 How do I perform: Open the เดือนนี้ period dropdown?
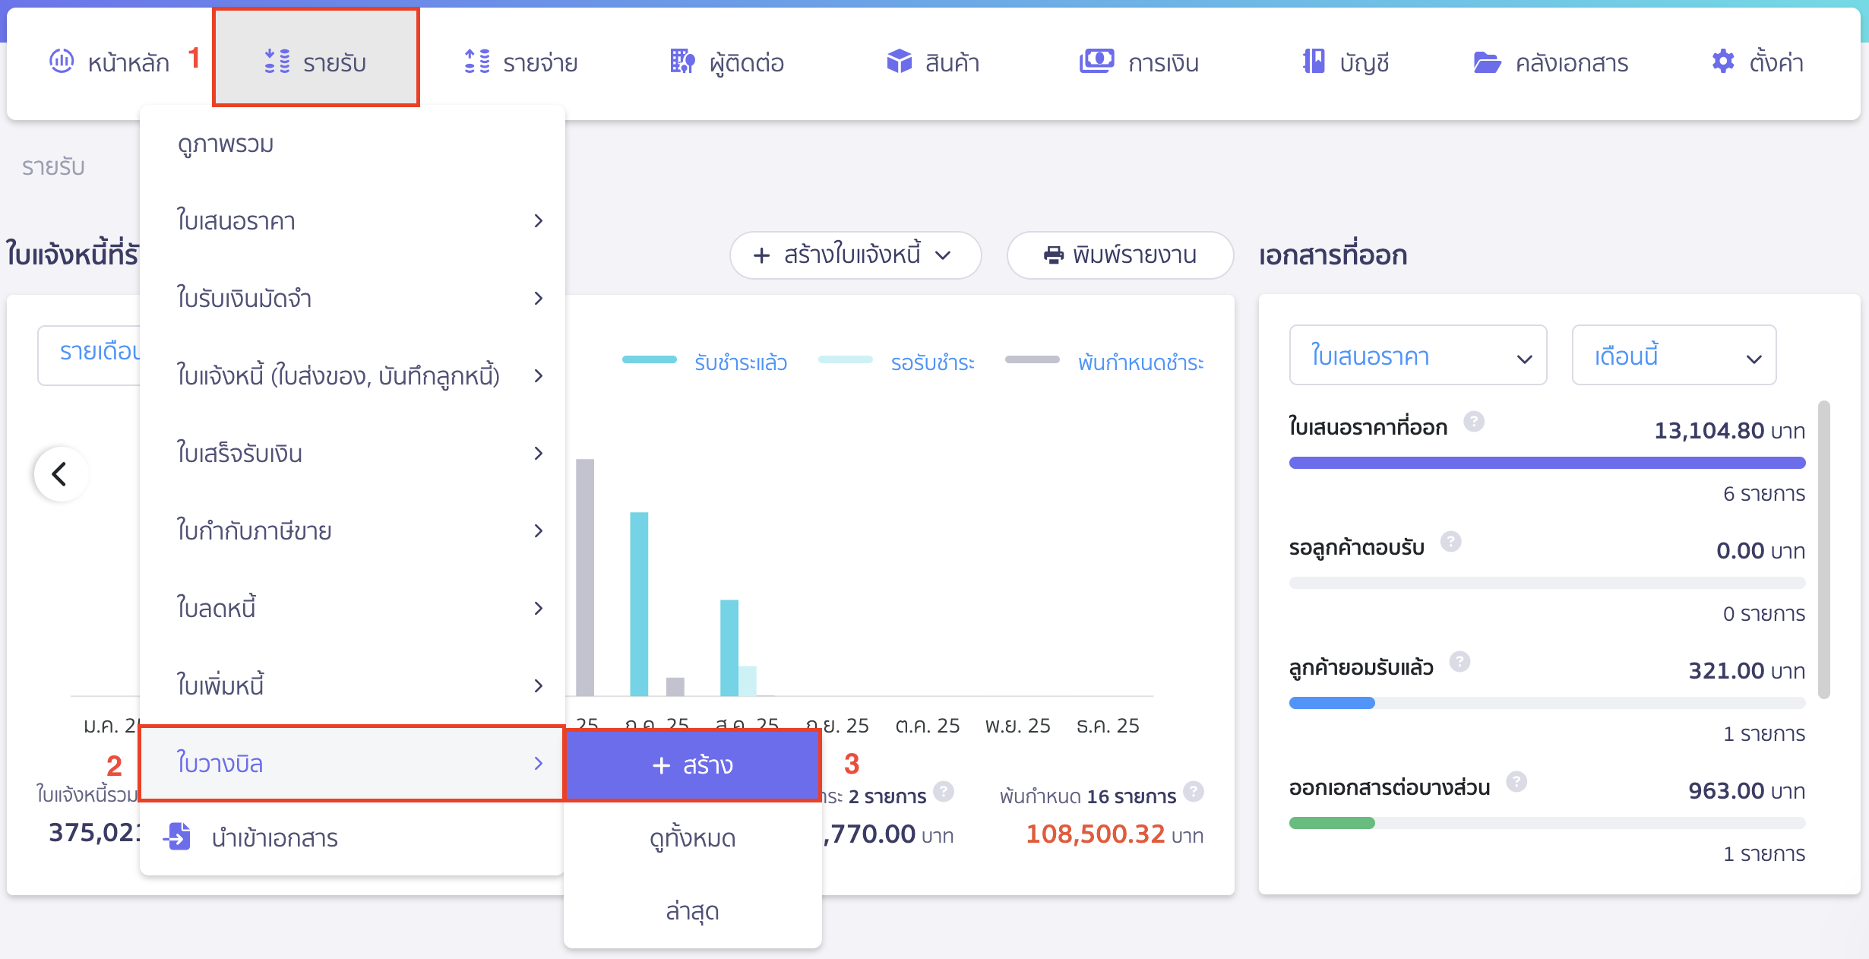pyautogui.click(x=1674, y=356)
